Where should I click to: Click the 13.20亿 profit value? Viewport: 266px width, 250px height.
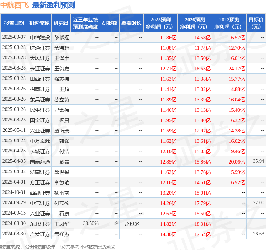[169, 193]
